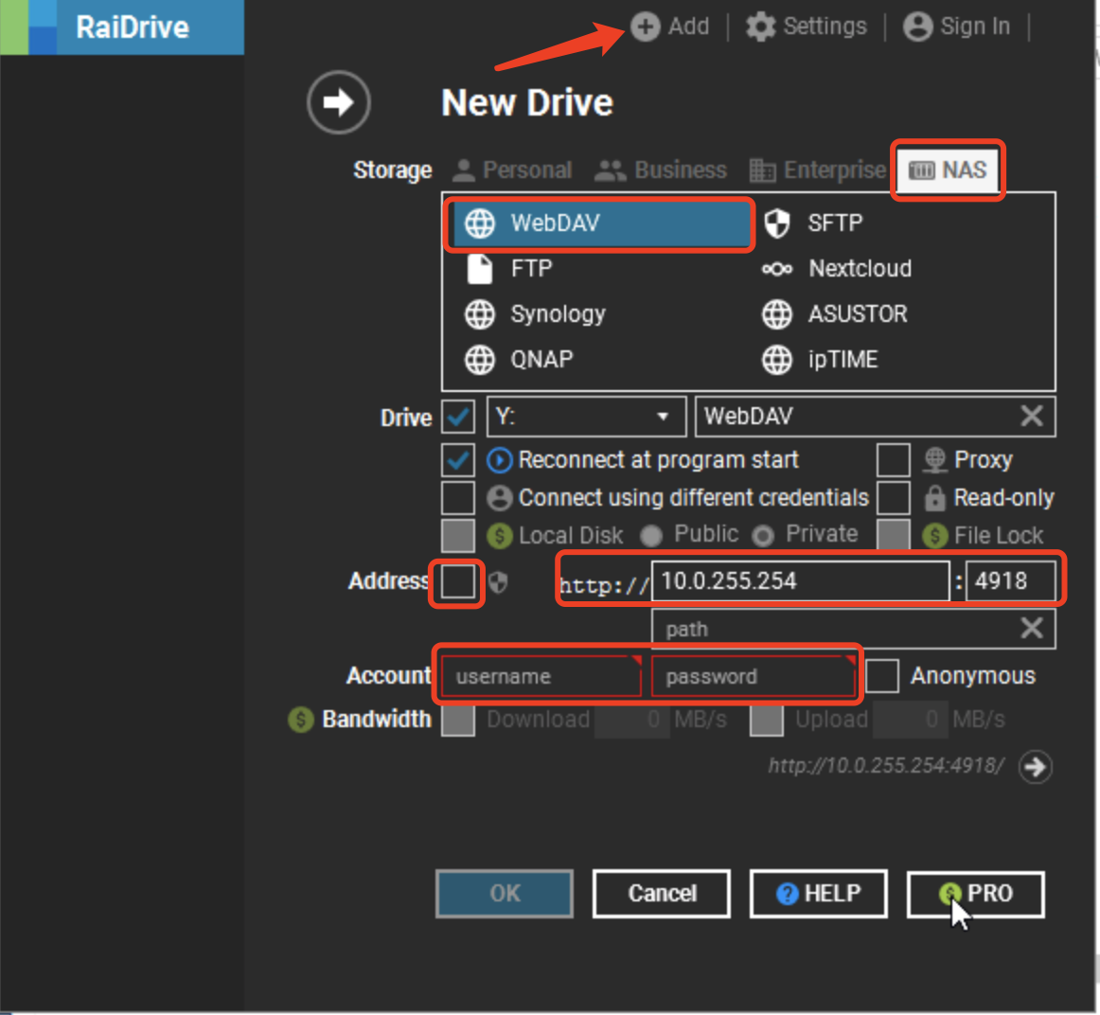
Task: Click the Read-only lock icon
Action: coord(934,498)
